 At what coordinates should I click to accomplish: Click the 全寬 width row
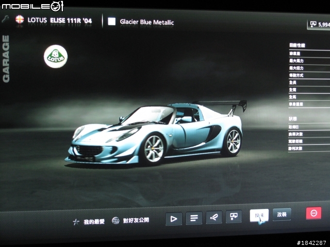(x=309, y=90)
